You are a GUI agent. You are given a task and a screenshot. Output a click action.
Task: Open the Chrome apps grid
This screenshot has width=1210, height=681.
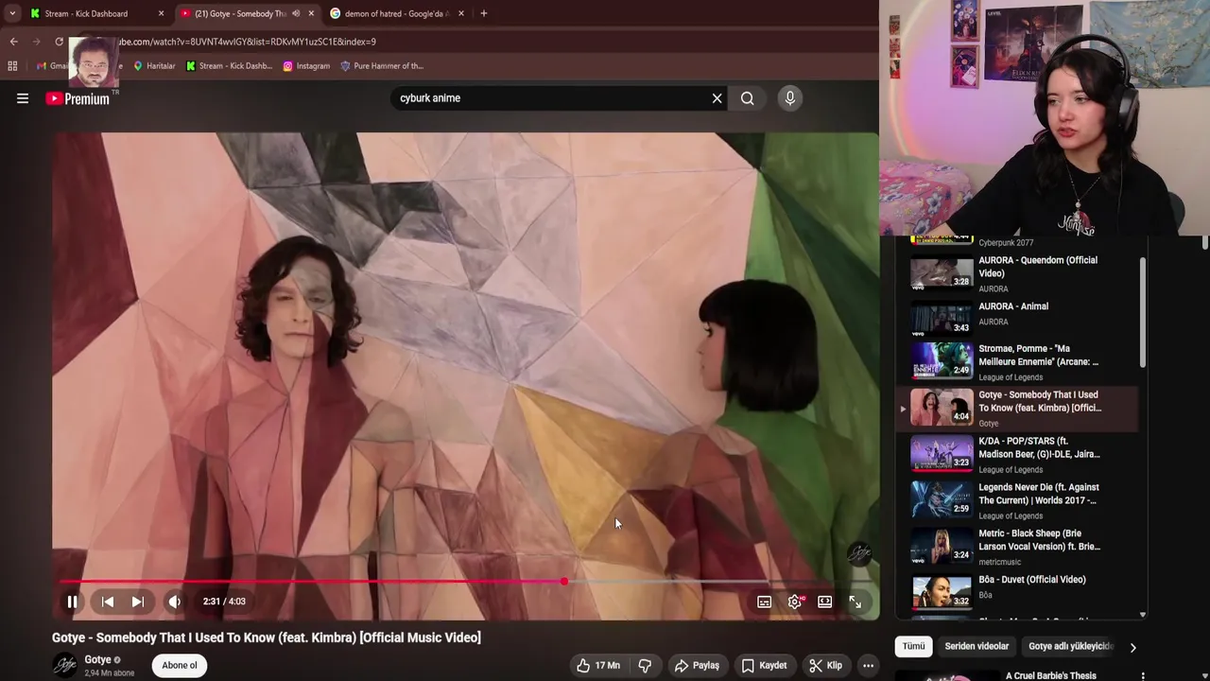pyautogui.click(x=12, y=66)
